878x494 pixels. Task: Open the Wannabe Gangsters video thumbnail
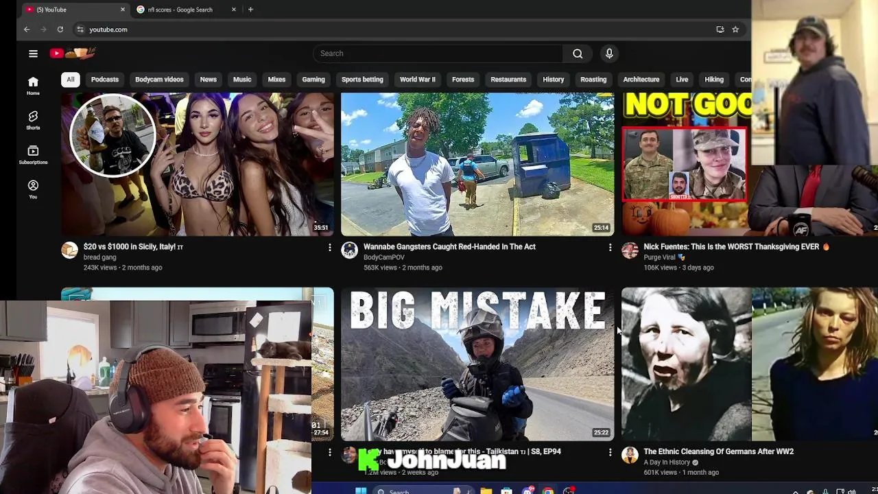[x=477, y=164]
